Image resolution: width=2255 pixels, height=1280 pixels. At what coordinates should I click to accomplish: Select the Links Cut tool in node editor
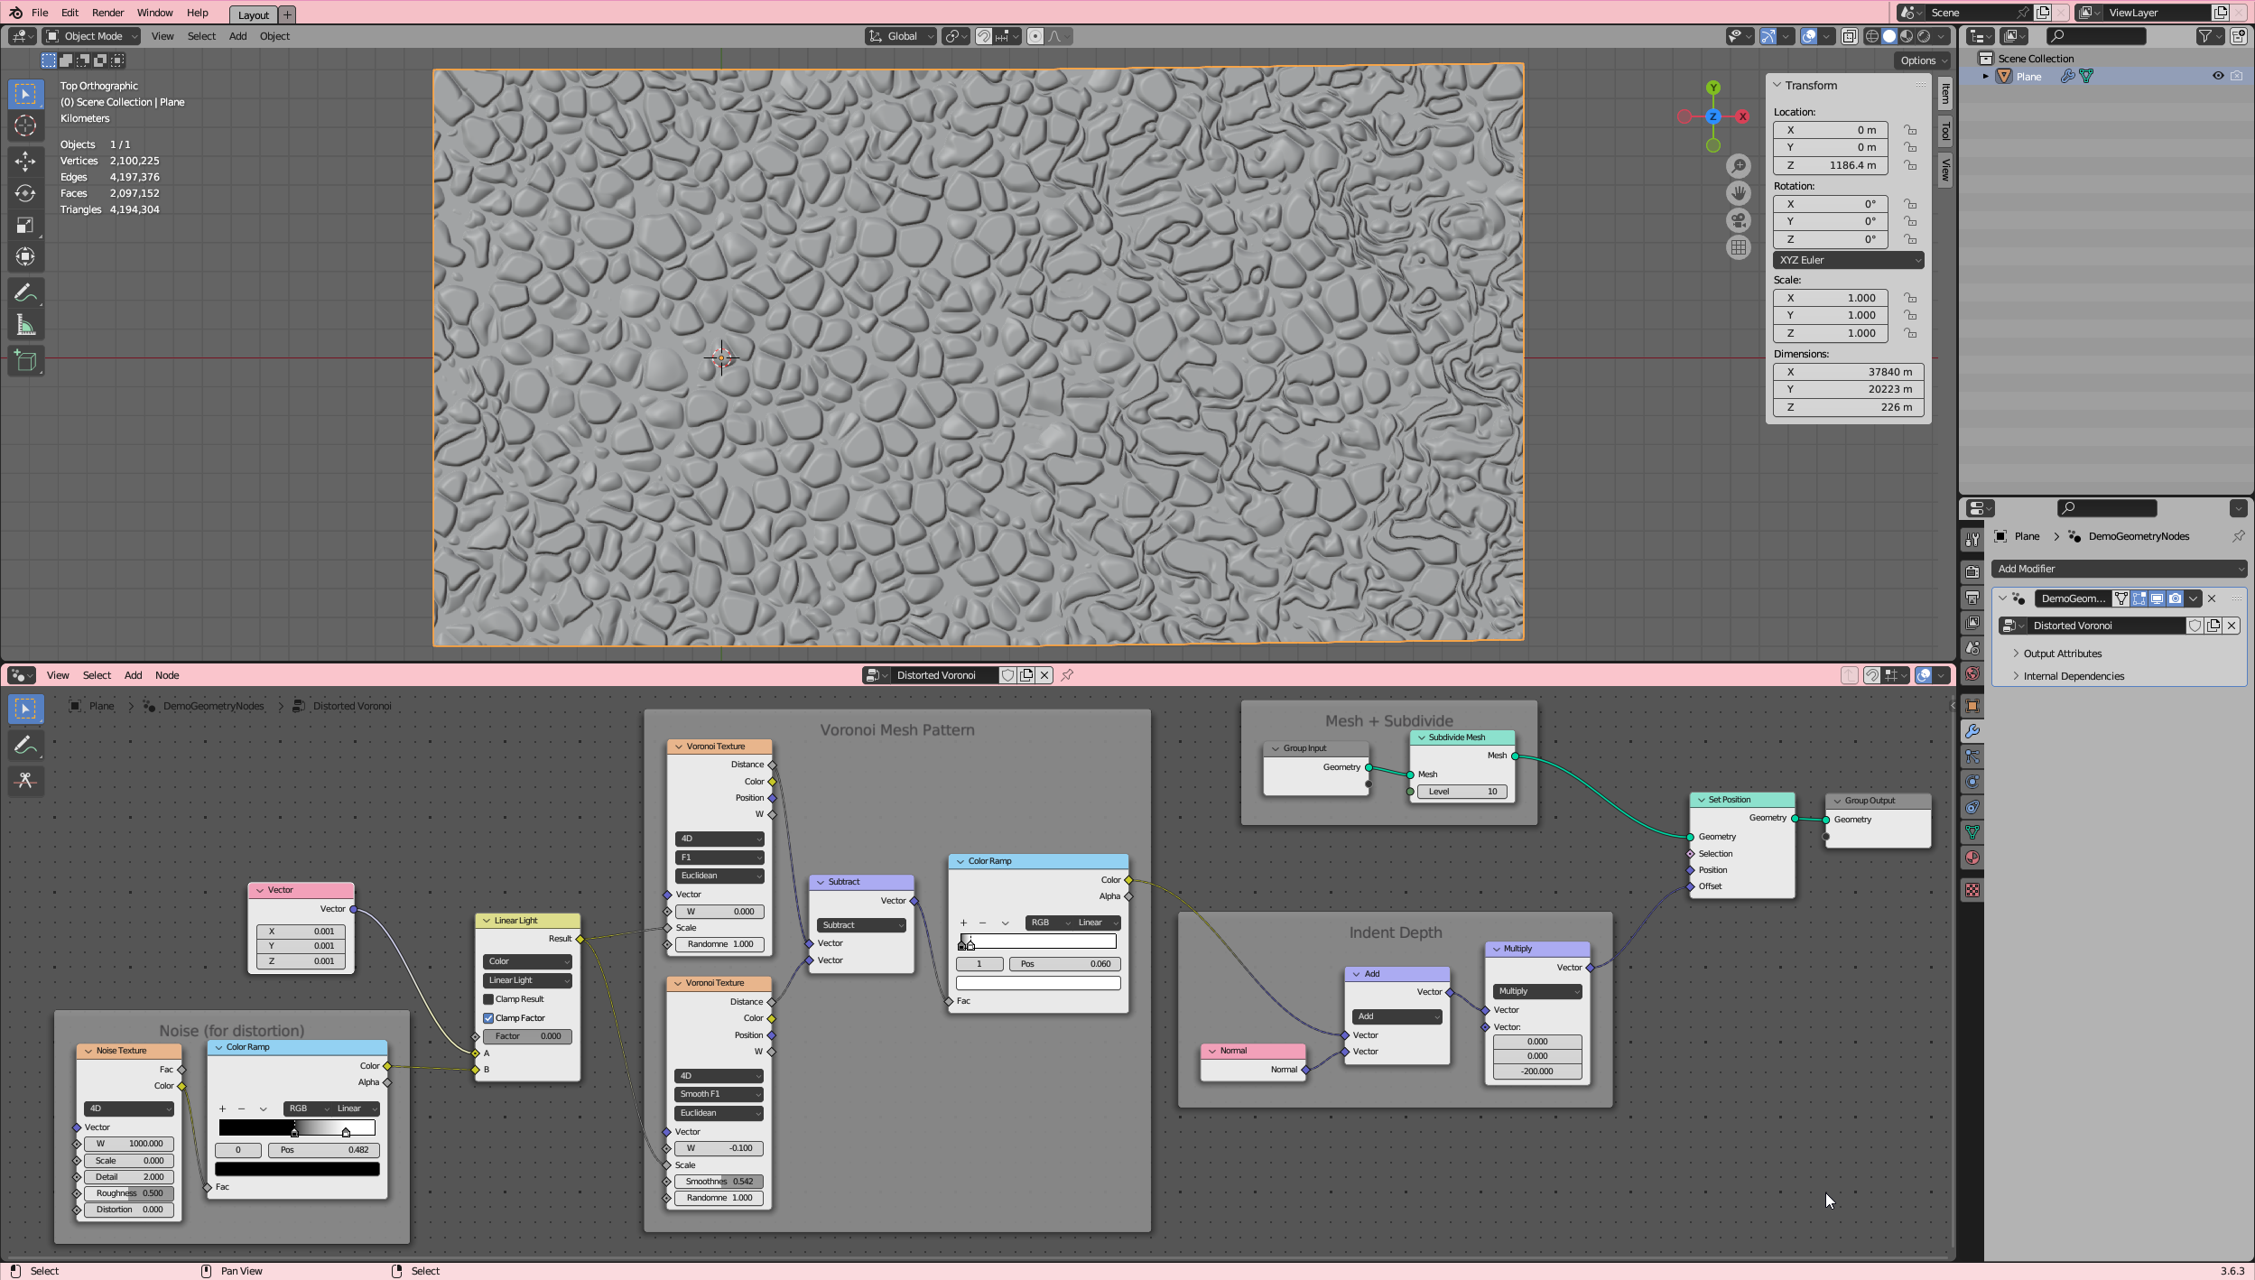pyautogui.click(x=25, y=781)
